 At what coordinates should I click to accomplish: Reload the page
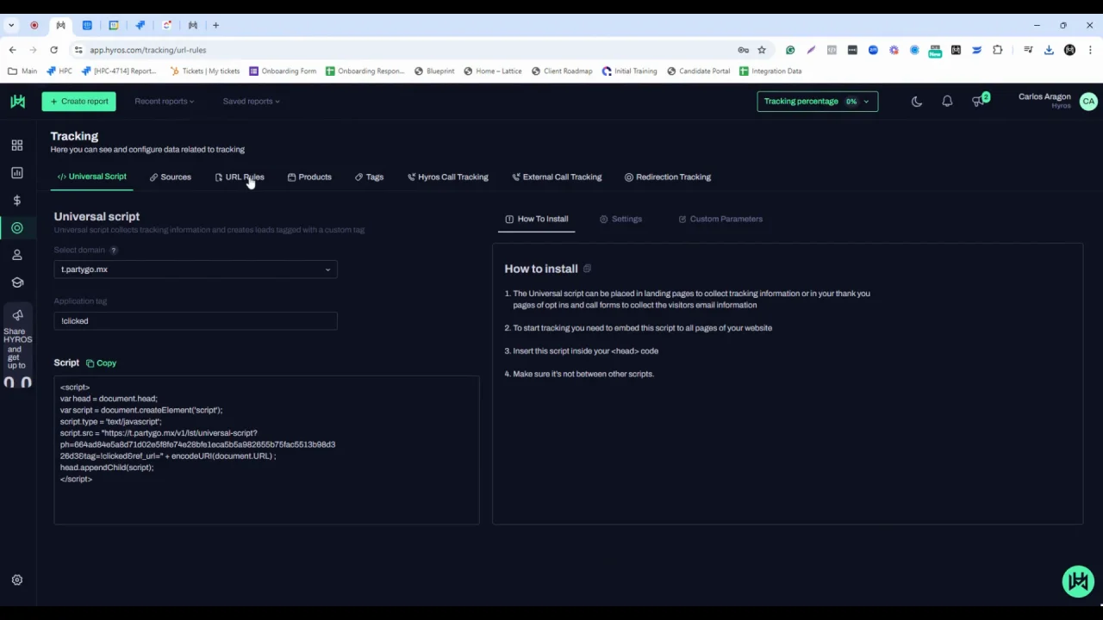click(x=53, y=50)
